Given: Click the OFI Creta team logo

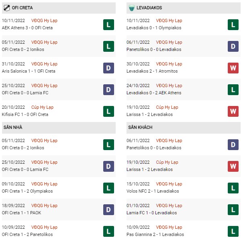Looking at the screenshot, I should tap(6, 8).
